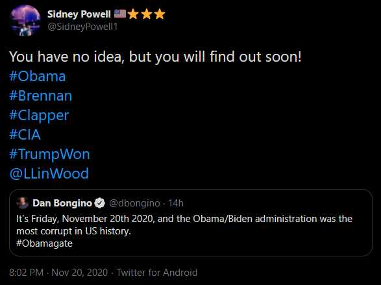The image size is (381, 285).
Task: Open the #TrumpWon hashtag
Action: 49,155
